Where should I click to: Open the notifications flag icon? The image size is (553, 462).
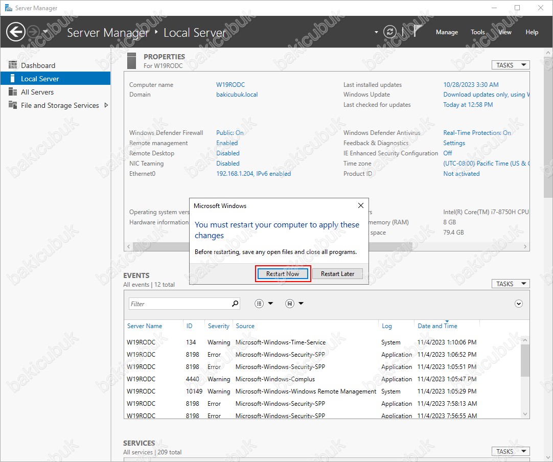(417, 31)
